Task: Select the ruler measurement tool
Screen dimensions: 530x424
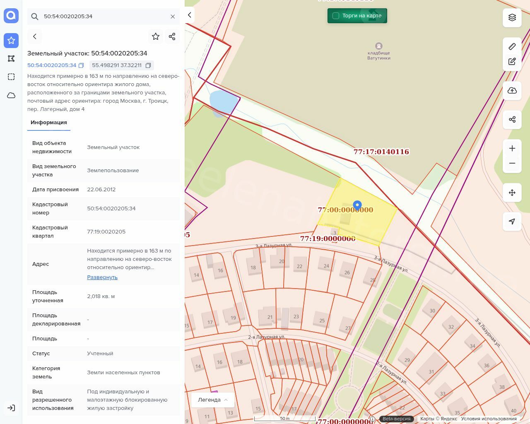Action: (x=512, y=46)
